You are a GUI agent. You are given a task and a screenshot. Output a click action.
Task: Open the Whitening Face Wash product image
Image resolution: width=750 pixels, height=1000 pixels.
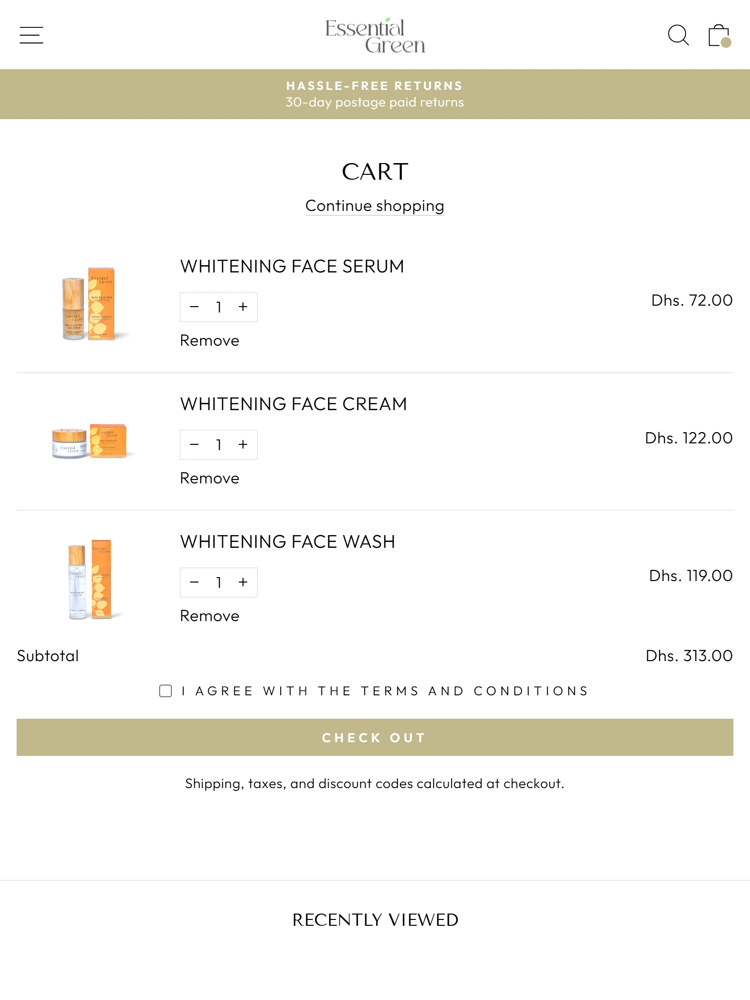coord(90,579)
